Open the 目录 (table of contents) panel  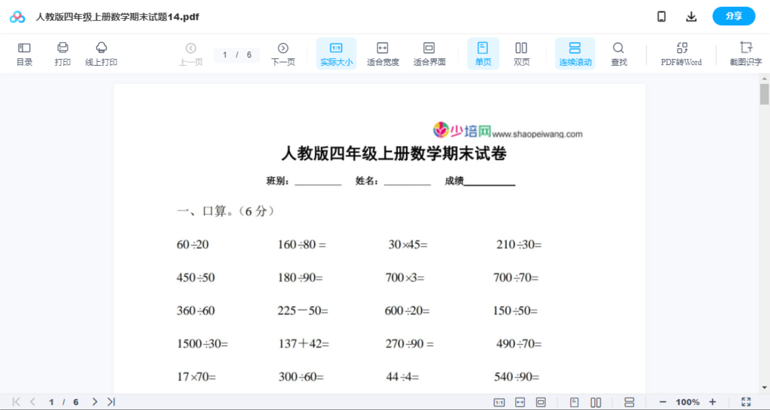coord(24,53)
